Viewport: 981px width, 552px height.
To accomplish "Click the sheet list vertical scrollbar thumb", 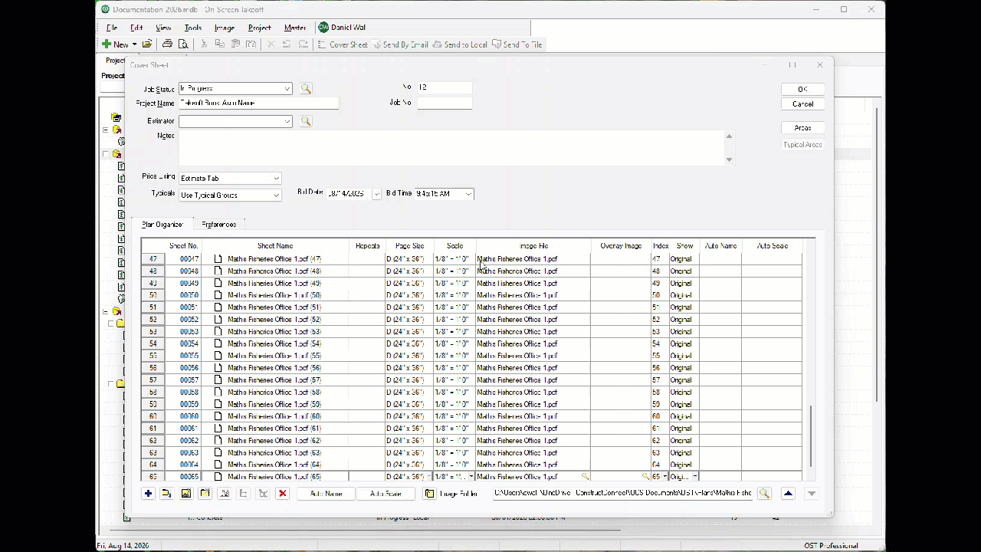I will 811,434.
